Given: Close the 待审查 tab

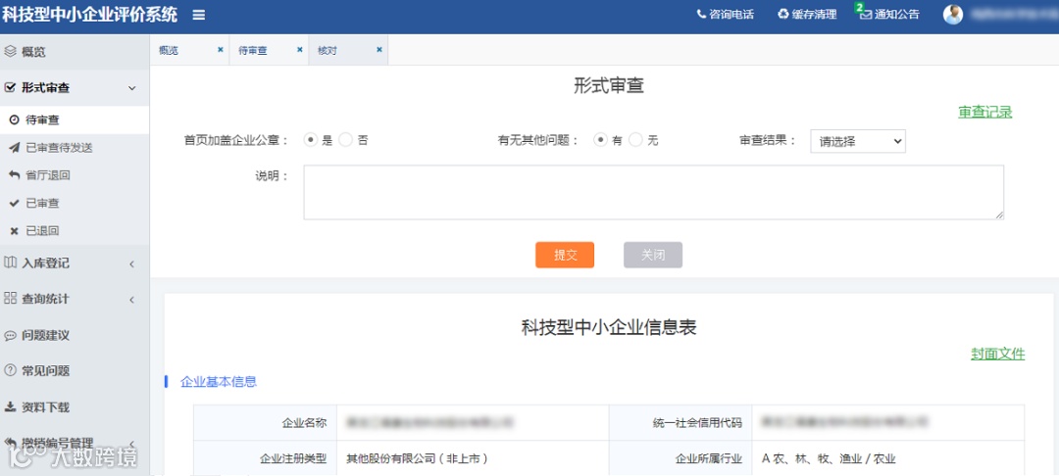Looking at the screenshot, I should tap(300, 50).
